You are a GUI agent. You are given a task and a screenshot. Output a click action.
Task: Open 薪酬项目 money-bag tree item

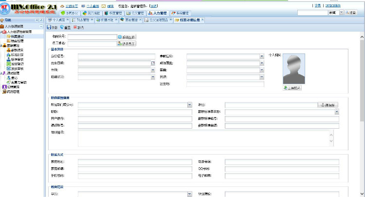pyautogui.click(x=15, y=50)
